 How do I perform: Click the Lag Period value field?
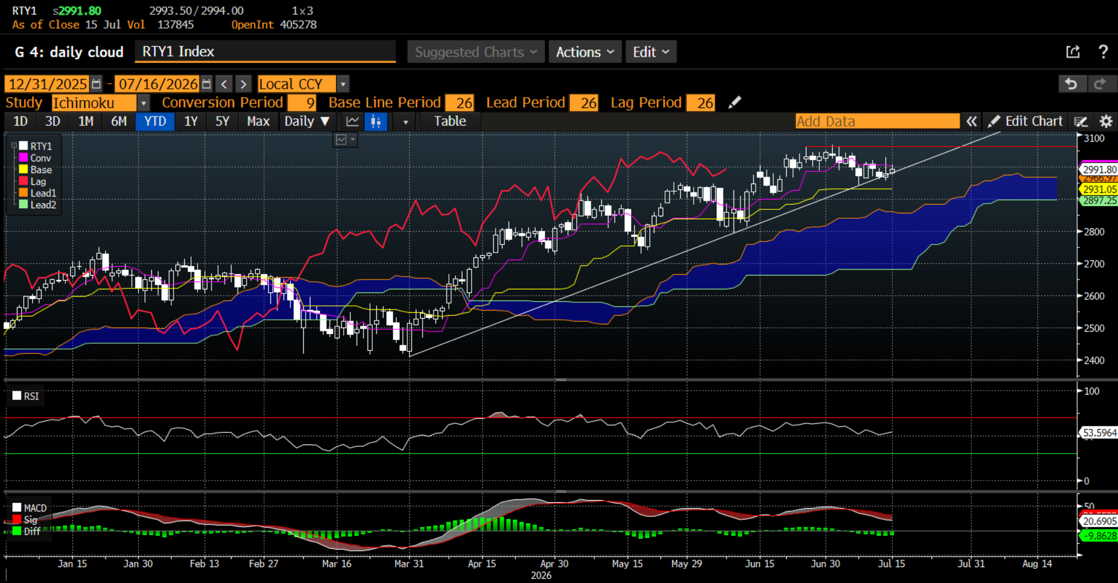pos(700,103)
